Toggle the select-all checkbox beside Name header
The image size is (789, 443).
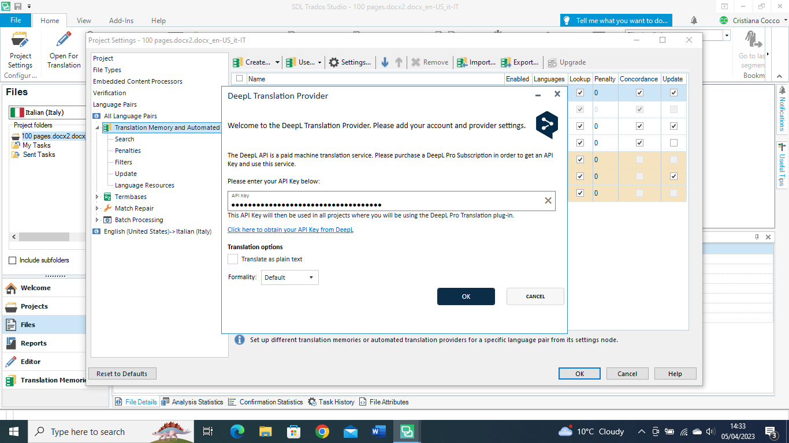240,79
